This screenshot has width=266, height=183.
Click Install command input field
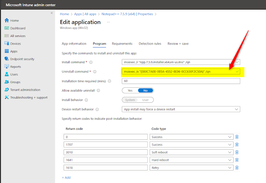[181, 62]
